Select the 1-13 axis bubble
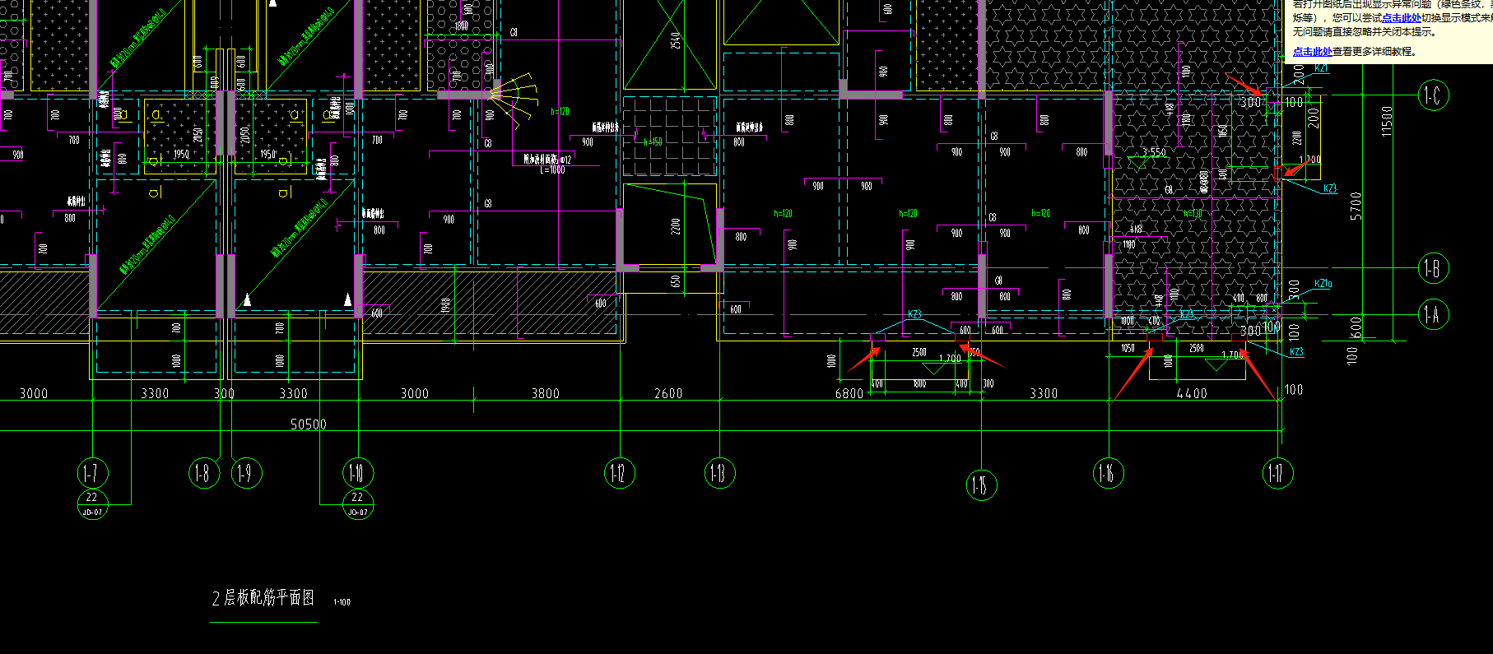 pos(719,473)
